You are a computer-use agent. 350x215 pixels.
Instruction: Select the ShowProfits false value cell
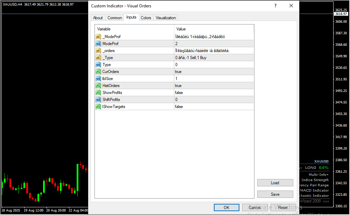[214, 93]
